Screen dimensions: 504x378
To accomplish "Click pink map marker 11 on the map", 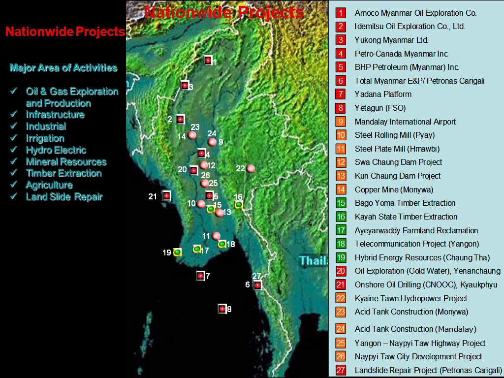I will tap(216, 236).
